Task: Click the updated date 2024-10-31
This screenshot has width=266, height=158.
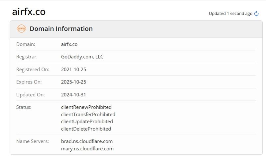Action: click(x=73, y=95)
